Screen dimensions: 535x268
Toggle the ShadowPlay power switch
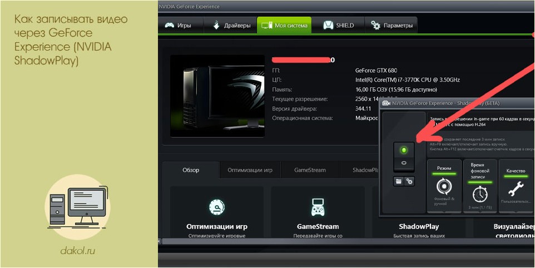tap(404, 157)
